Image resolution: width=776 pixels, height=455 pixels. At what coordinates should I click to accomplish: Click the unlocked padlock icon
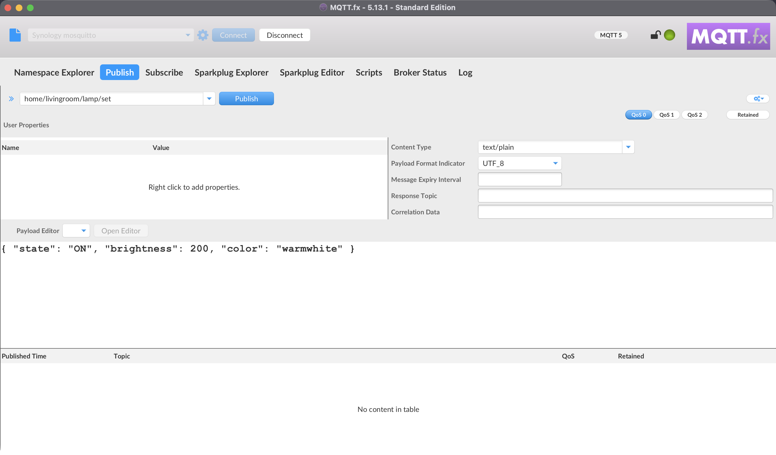(x=656, y=35)
